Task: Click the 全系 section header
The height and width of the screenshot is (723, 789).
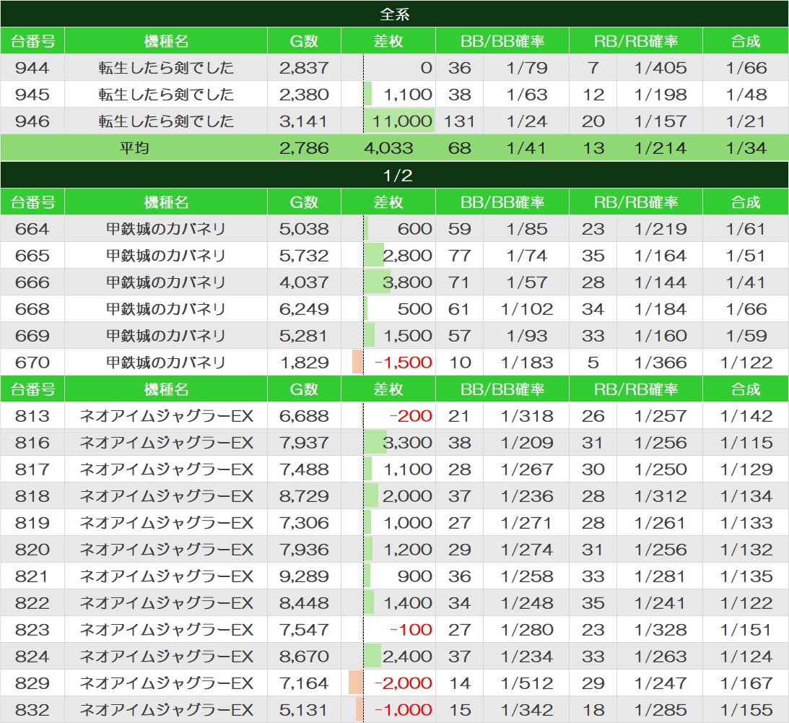Action: pyautogui.click(x=394, y=14)
